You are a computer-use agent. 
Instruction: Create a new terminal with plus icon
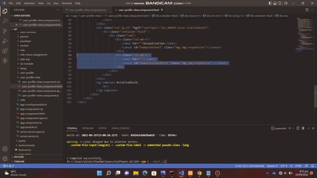[289, 128]
